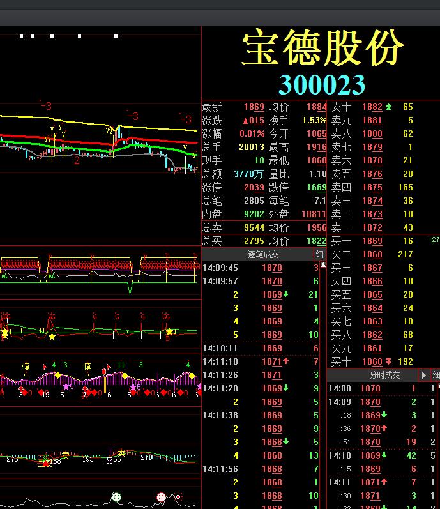
Task: Click the 总买 value 2795
Action: (x=254, y=241)
